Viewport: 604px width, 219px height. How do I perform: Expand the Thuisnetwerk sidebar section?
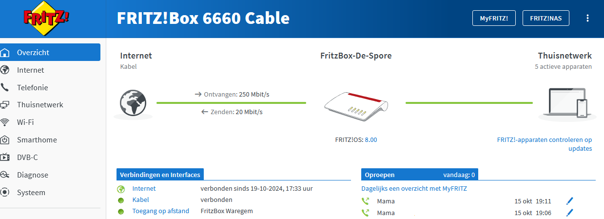tap(40, 105)
